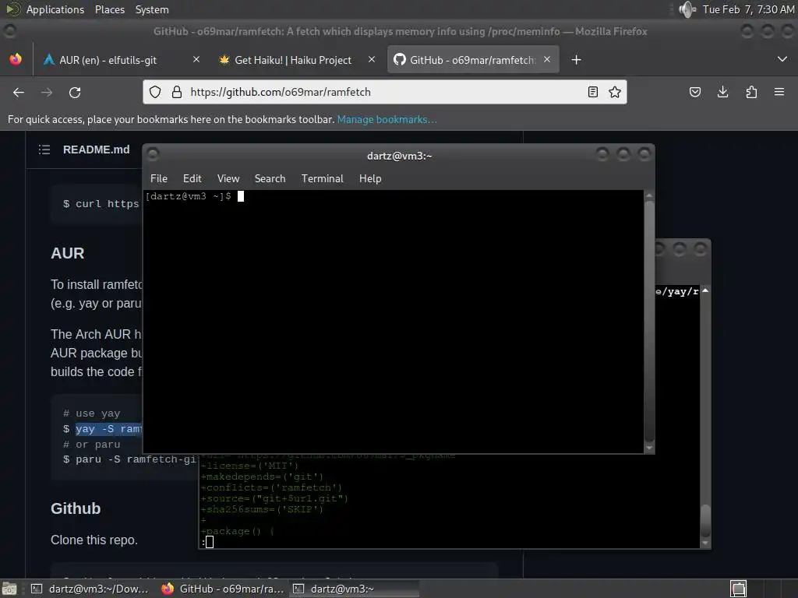798x598 pixels.
Task: Click the Github section heading
Action: point(76,508)
